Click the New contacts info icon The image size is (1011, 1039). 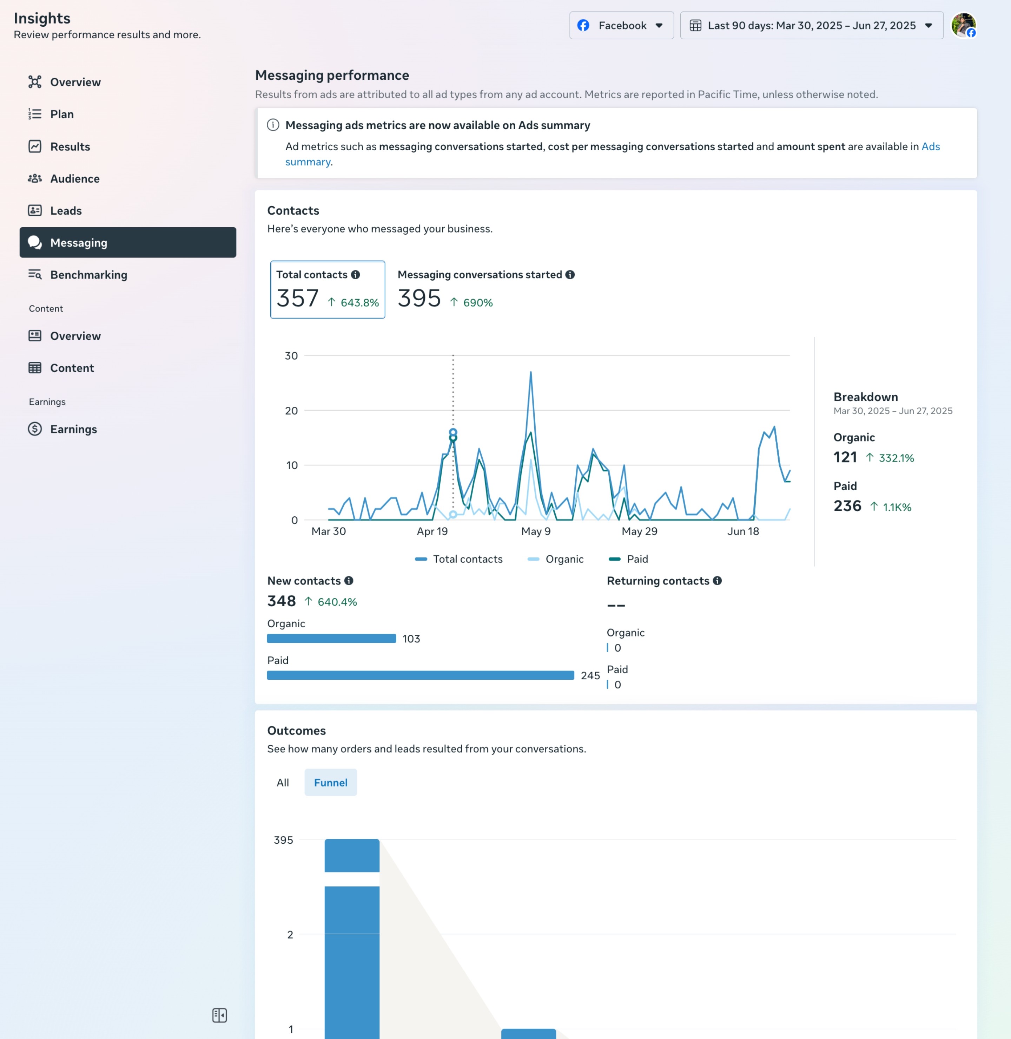pyautogui.click(x=348, y=581)
